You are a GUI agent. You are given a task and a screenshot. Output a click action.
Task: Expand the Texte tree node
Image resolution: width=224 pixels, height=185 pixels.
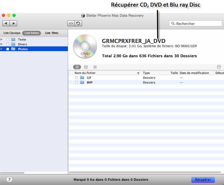pos(2,39)
